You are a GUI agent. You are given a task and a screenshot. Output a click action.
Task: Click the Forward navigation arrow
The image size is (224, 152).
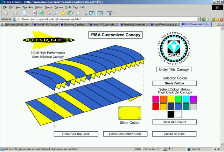point(15,13)
